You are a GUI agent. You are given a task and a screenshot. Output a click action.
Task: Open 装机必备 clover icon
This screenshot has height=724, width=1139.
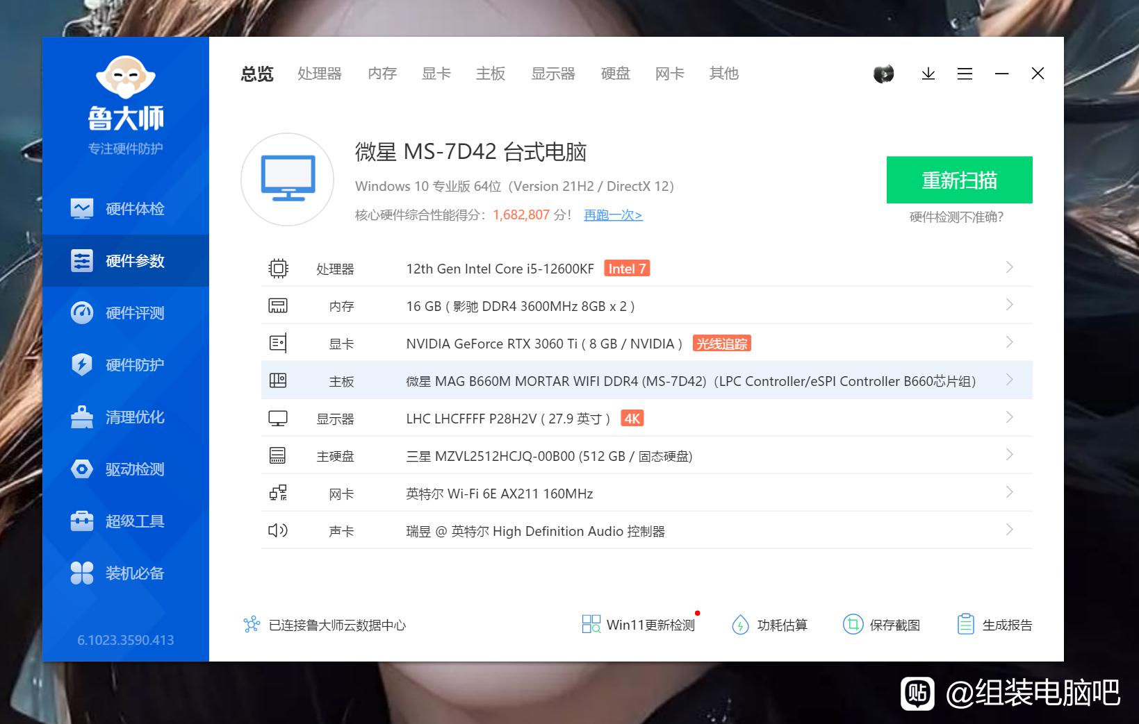coord(82,573)
